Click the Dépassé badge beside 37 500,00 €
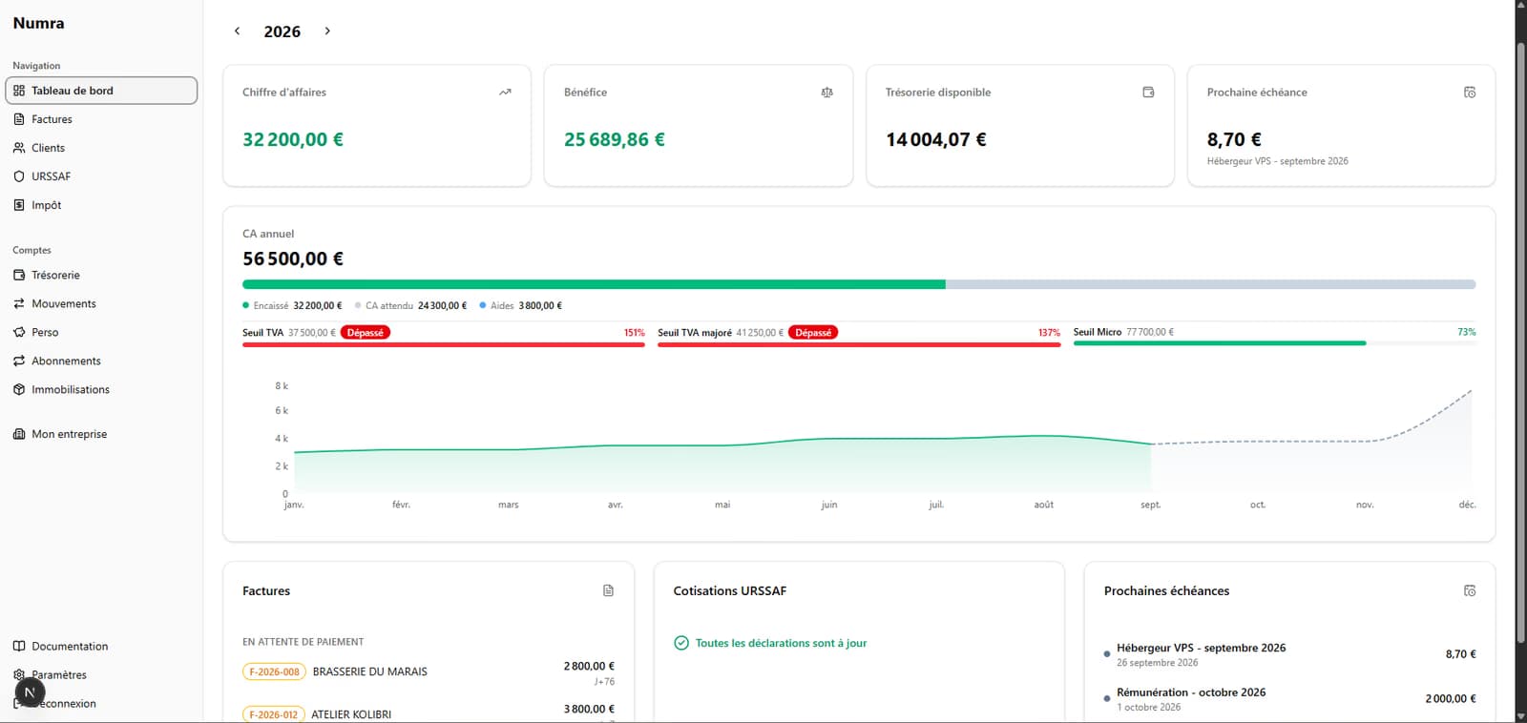Screen dimensions: 1527x723 pyautogui.click(x=366, y=333)
